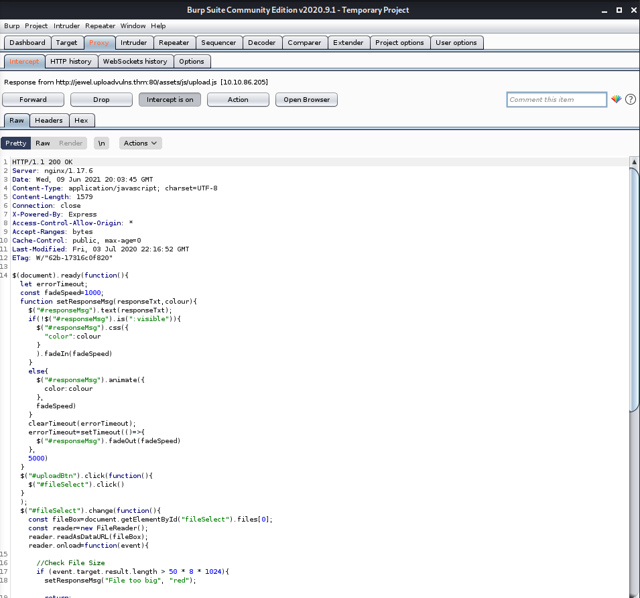
Task: Maximize the Burp Suite window
Action: pyautogui.click(x=619, y=10)
